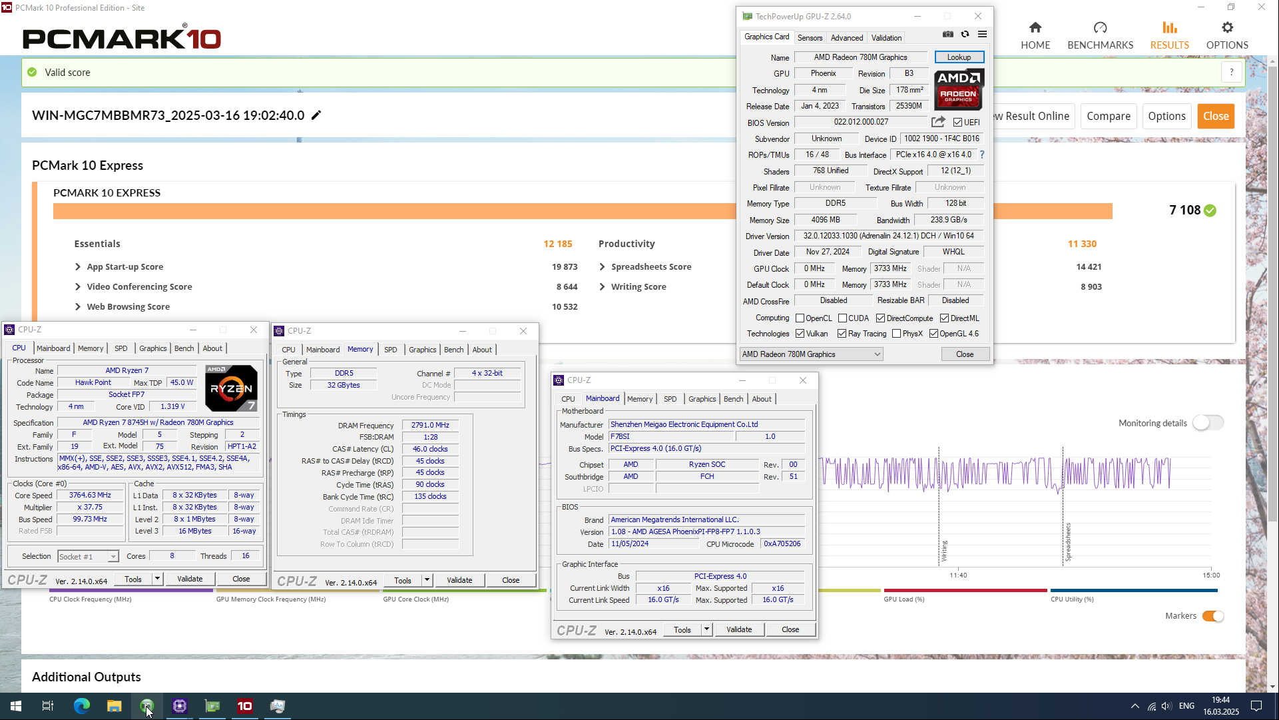Open File Explorer from taskbar
This screenshot has height=720, width=1279.
point(115,706)
